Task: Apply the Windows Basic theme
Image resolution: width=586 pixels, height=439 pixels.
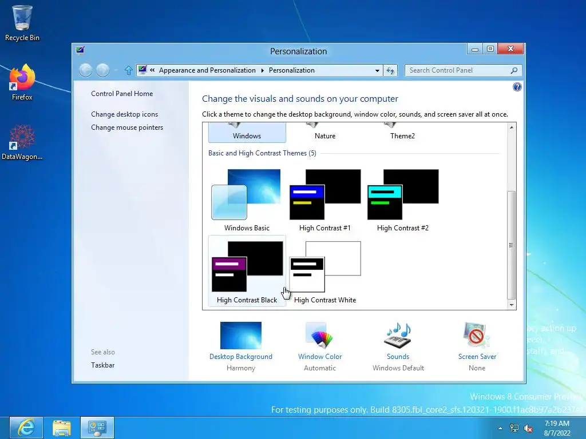Action: tap(247, 199)
